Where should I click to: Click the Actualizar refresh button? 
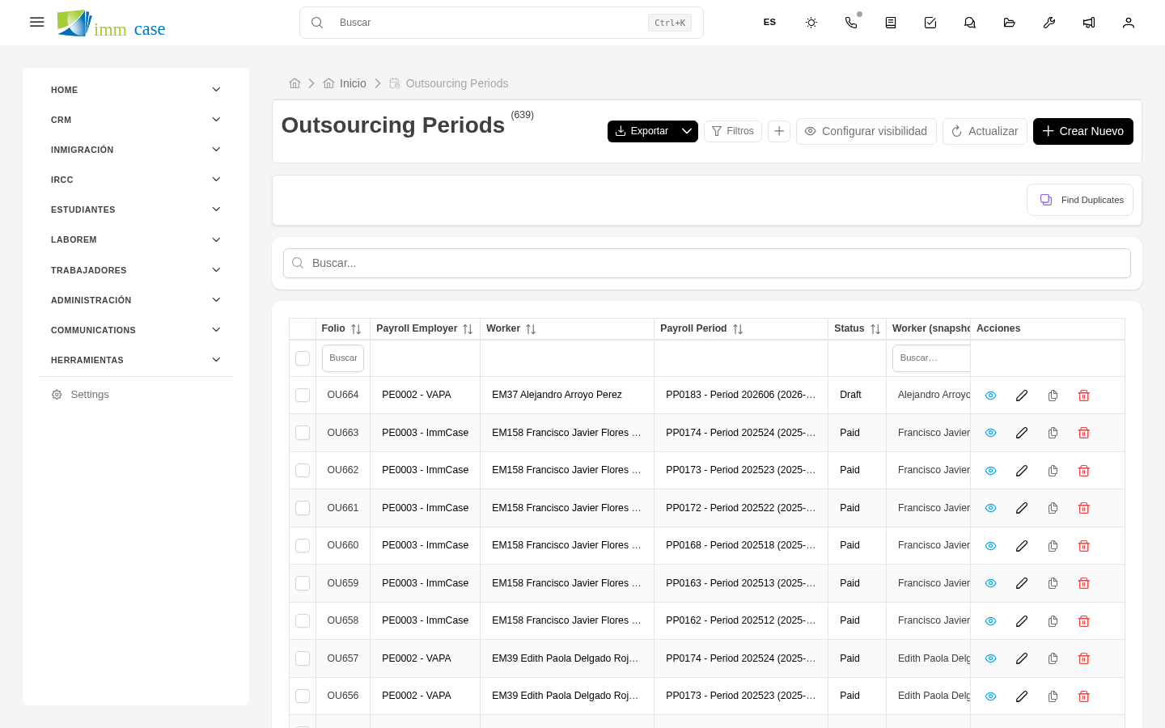[x=985, y=131]
